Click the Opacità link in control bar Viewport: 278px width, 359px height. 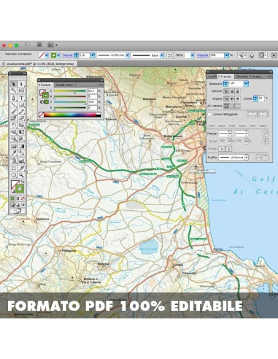(203, 55)
